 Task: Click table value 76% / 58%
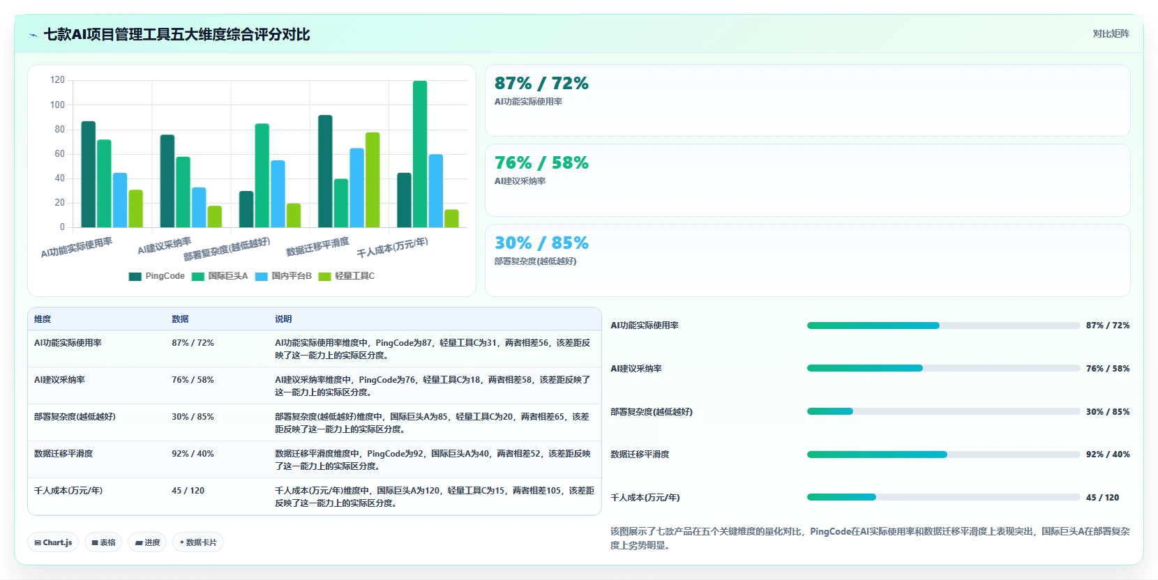[193, 380]
